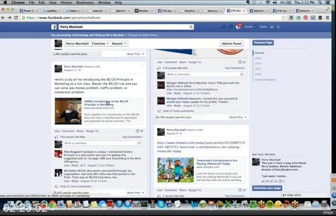Open Top Comments beside 140 people like this

click(132, 137)
